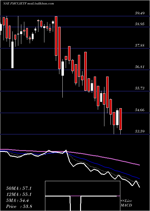Click the 55.73 price level label
150x211 pixels.
[x=139, y=88]
